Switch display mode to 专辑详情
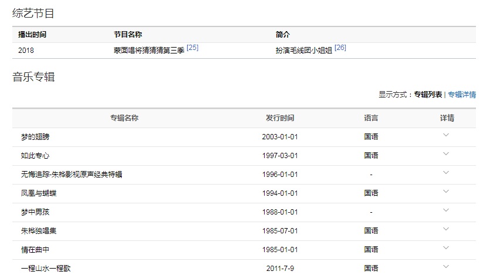The image size is (483, 278). 462,95
